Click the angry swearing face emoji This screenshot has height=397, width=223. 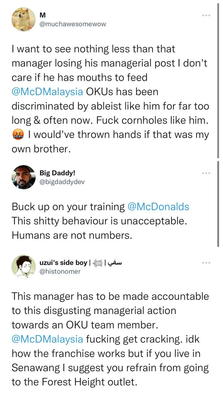pyautogui.click(x=18, y=135)
